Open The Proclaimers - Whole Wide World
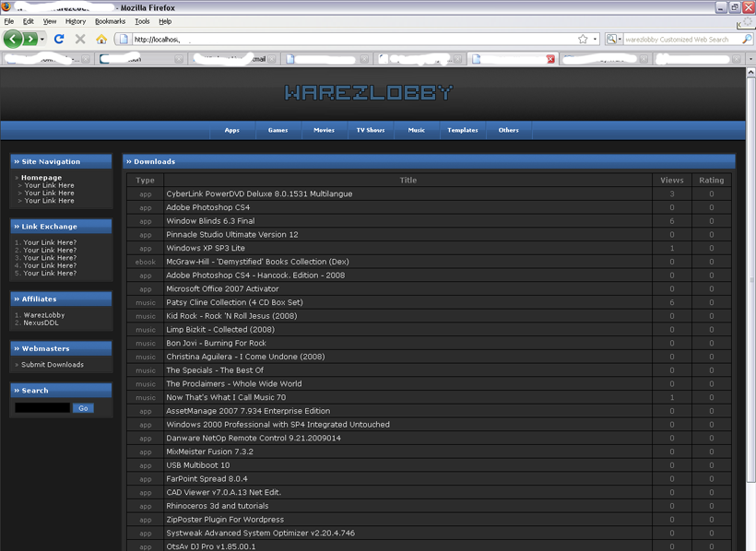 point(234,383)
